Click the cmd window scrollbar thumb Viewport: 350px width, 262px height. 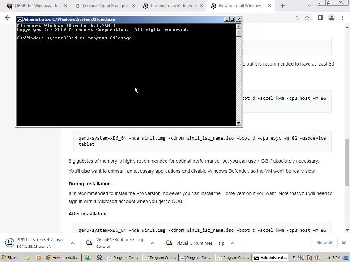pos(238,32)
